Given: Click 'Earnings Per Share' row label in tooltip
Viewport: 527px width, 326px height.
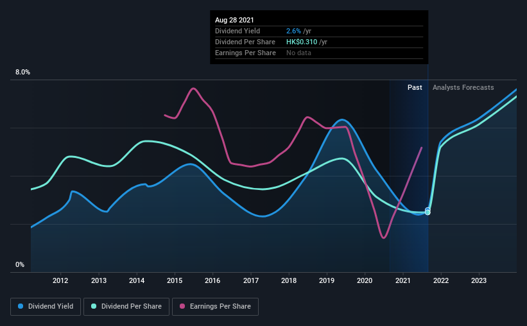Looking at the screenshot, I should tap(245, 53).
